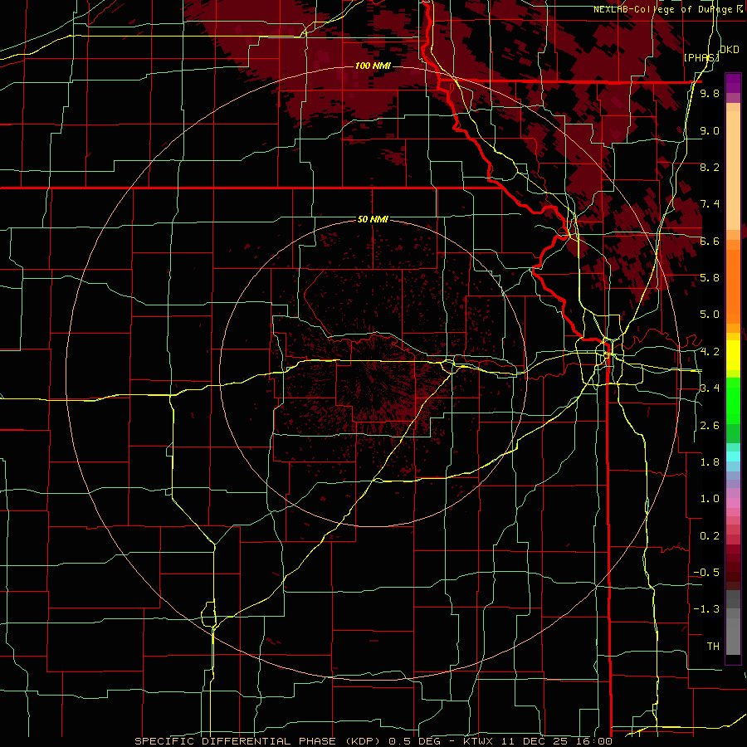Pick the cyan color bar segment
The height and width of the screenshot is (747, 747).
(x=733, y=456)
